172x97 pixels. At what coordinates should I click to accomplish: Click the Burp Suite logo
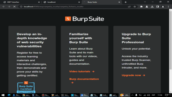84,19
